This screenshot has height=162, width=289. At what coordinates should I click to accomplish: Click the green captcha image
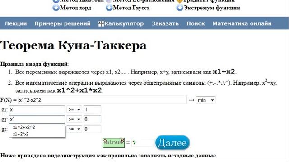pos(113,143)
